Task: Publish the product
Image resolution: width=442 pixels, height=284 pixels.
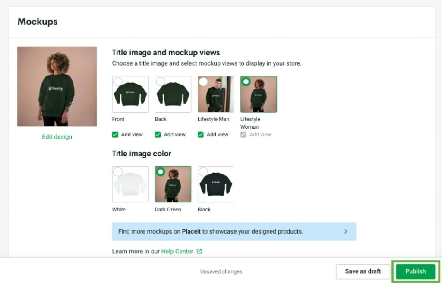Action: tap(415, 271)
